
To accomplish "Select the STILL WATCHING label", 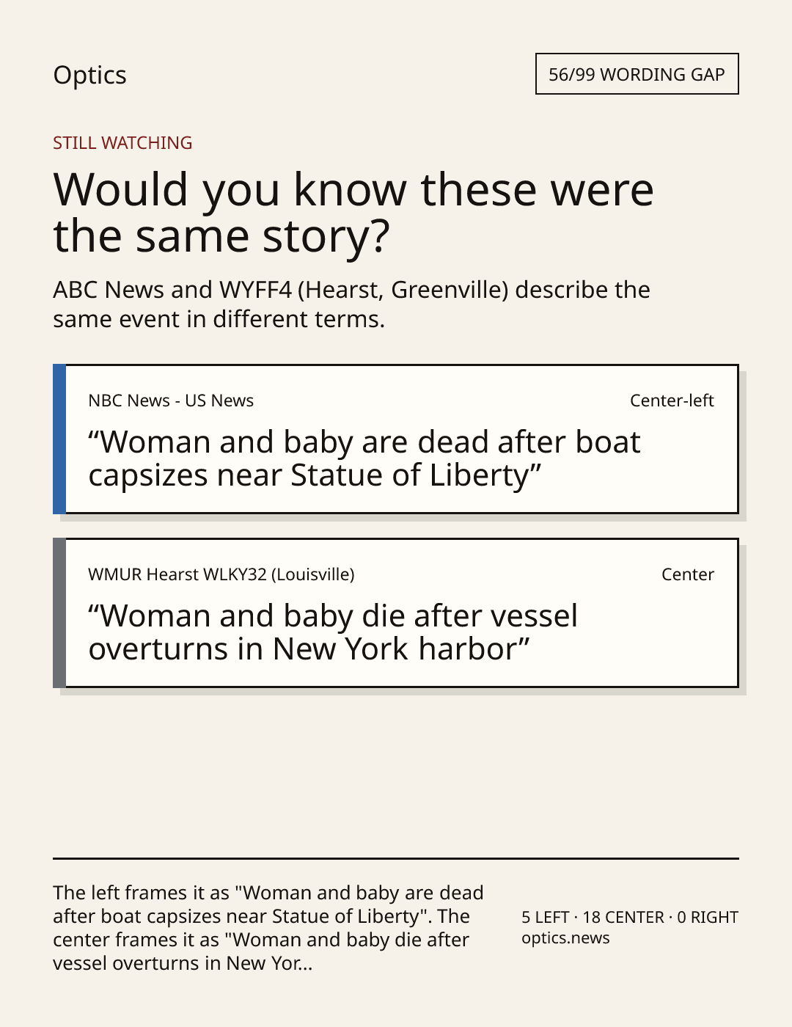I will tap(122, 143).
